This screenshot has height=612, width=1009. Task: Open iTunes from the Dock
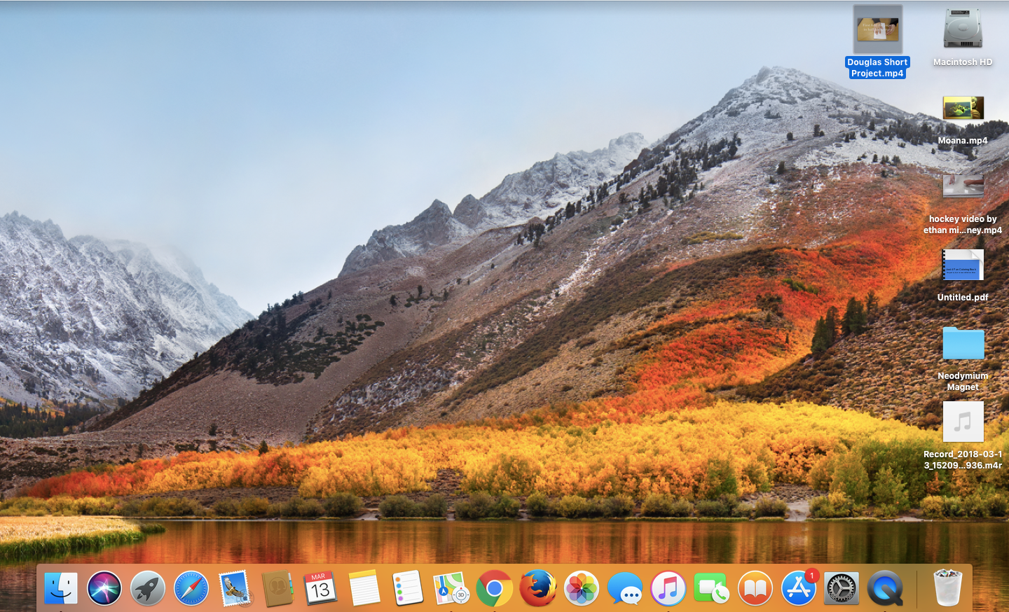coord(668,588)
